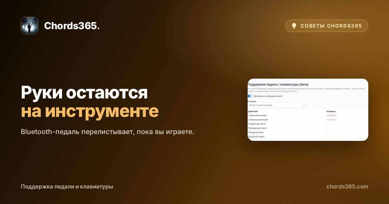Click the "Предыдущая песня" action row
The image size is (389, 204).
(308, 128)
